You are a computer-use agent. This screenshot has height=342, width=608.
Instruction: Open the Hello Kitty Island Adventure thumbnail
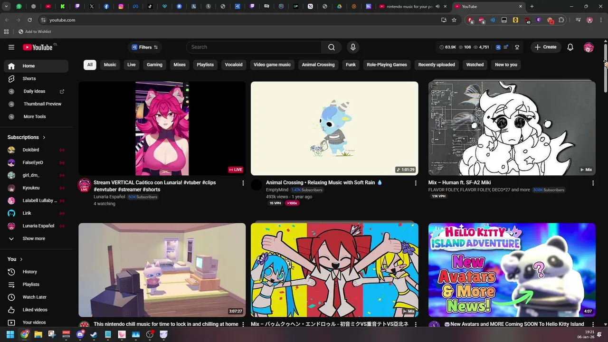click(512, 270)
